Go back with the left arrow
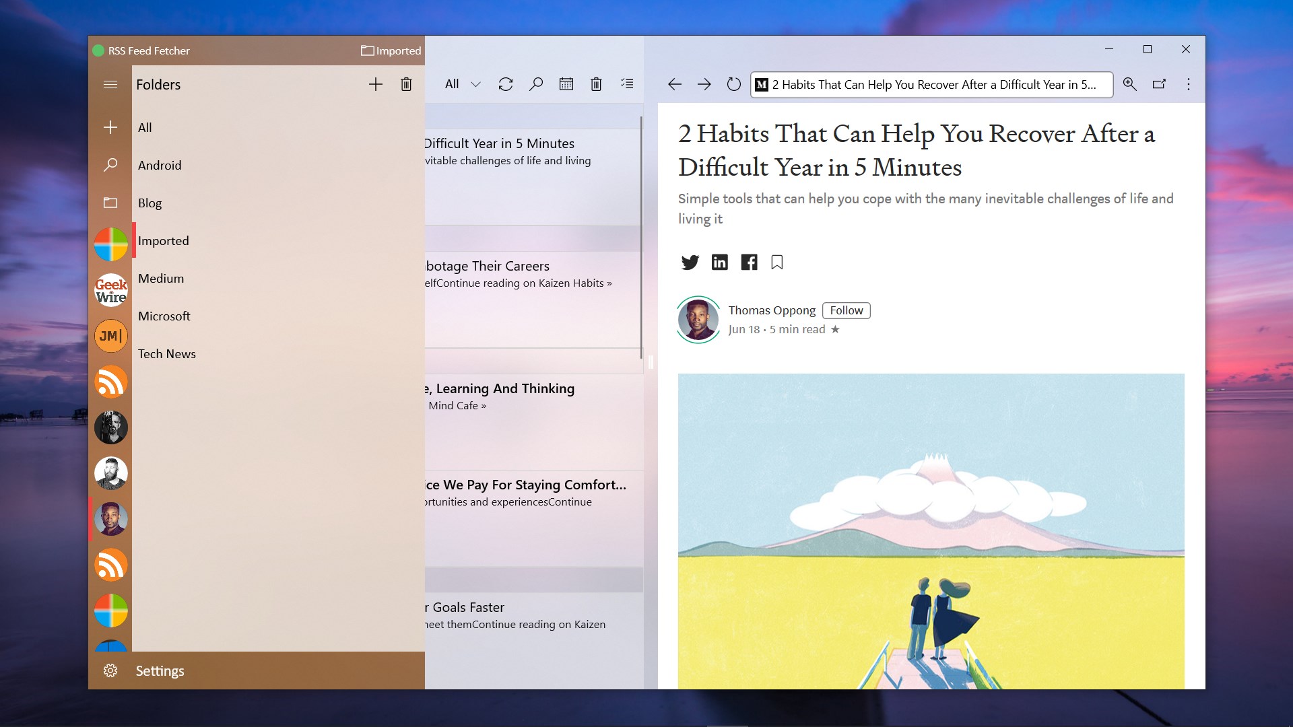The image size is (1293, 727). tap(675, 84)
